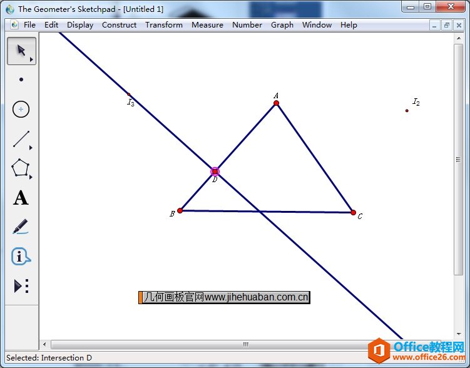Select point A at triangle apex

(x=276, y=103)
